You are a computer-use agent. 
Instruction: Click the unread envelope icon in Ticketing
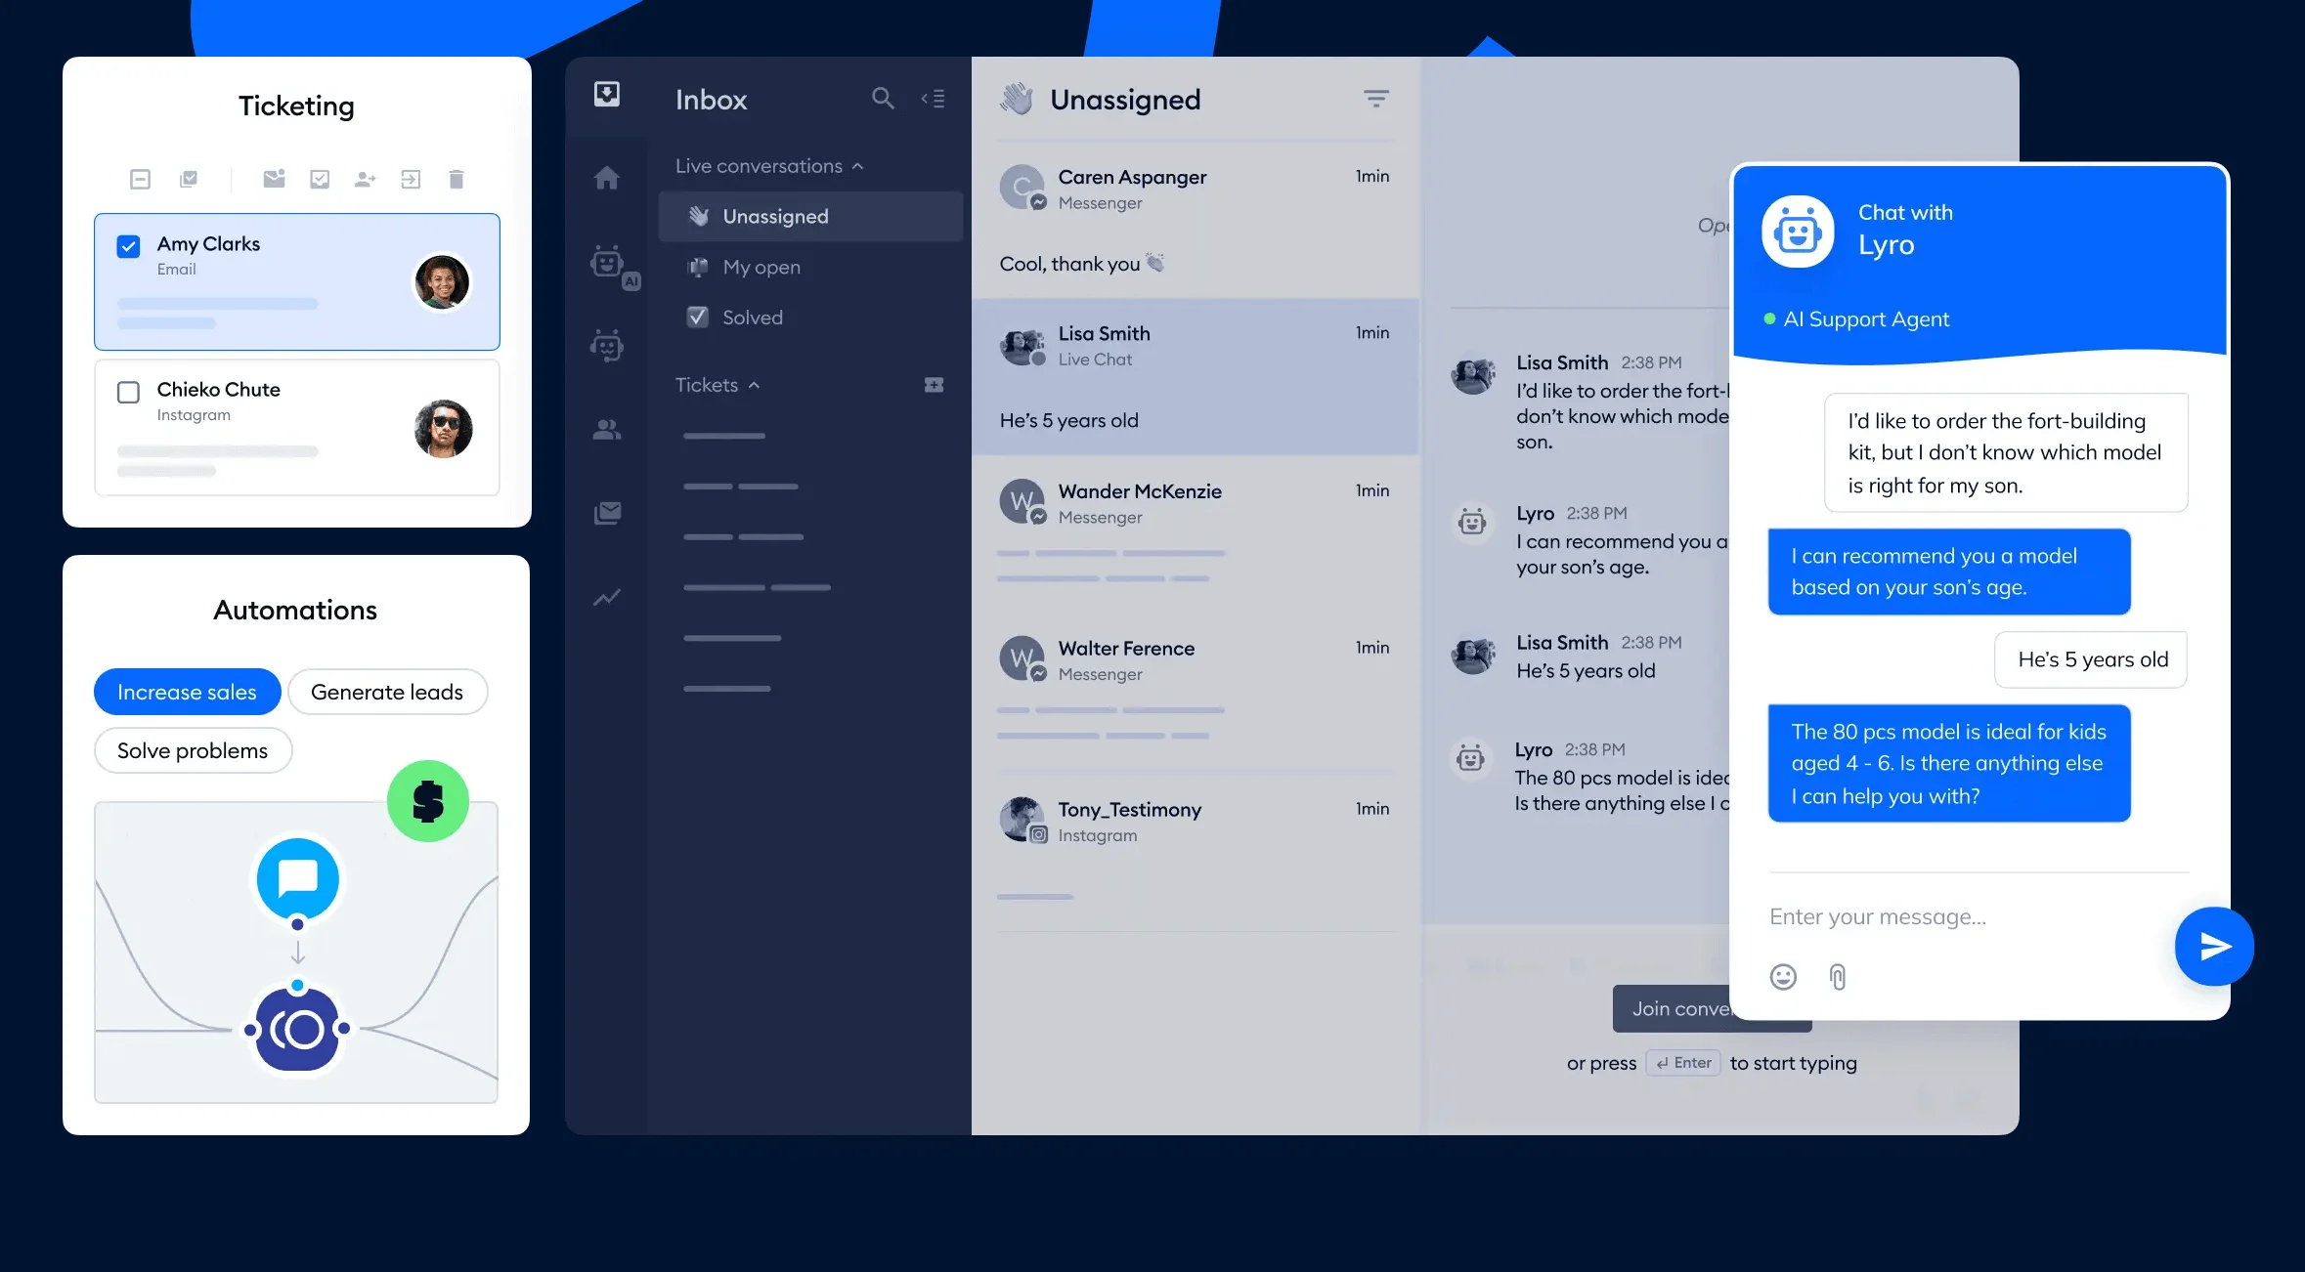pyautogui.click(x=275, y=179)
